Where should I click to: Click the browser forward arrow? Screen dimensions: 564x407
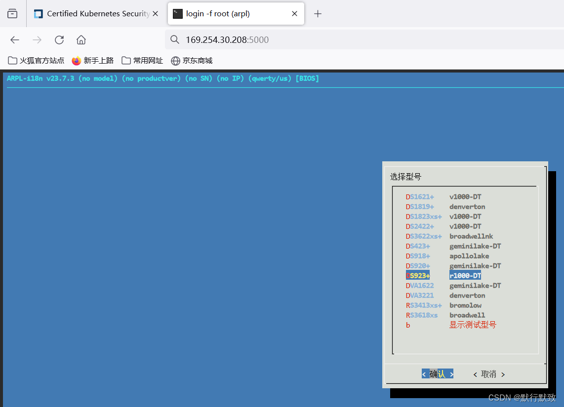(37, 40)
